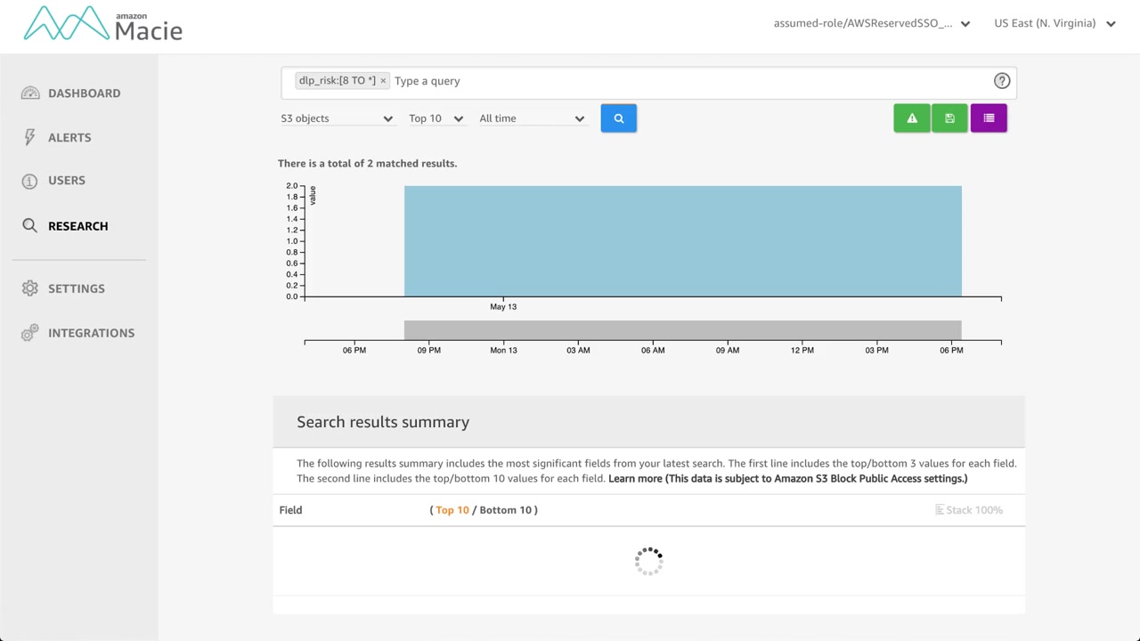Switch to Top 10 values view
The width and height of the screenshot is (1140, 641).
pos(452,510)
